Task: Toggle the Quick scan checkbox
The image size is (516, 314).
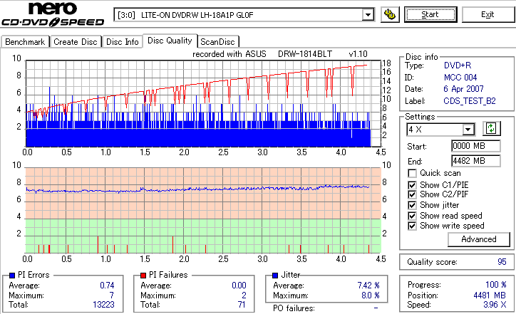Action: (412, 173)
